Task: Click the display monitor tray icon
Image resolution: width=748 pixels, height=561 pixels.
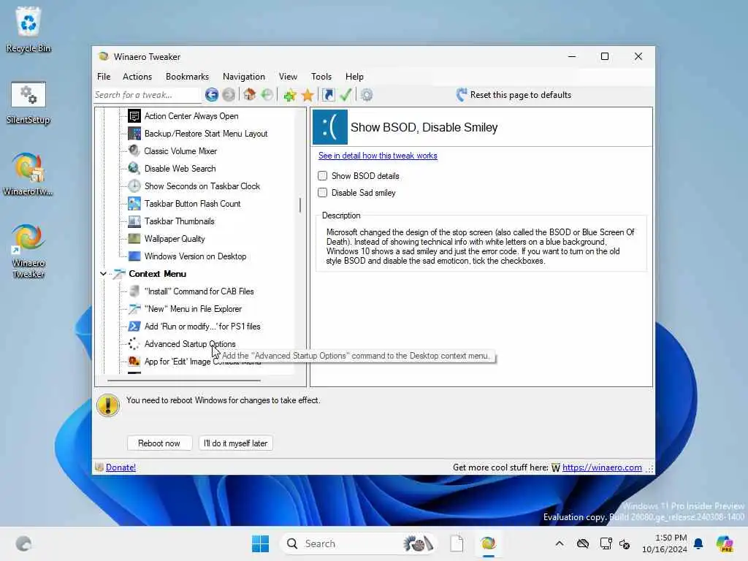Action: [606, 543]
